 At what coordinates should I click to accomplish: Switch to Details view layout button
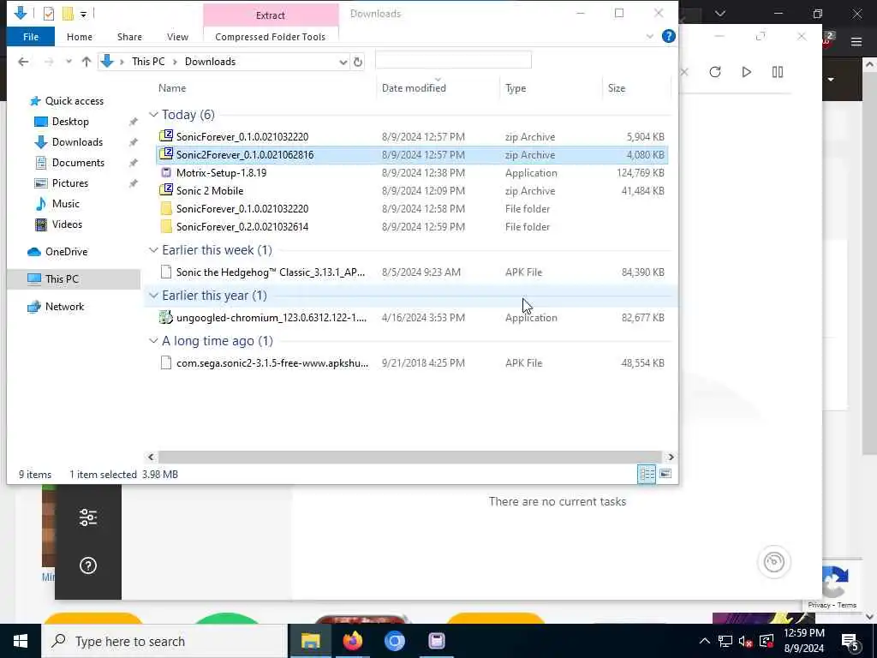click(647, 474)
